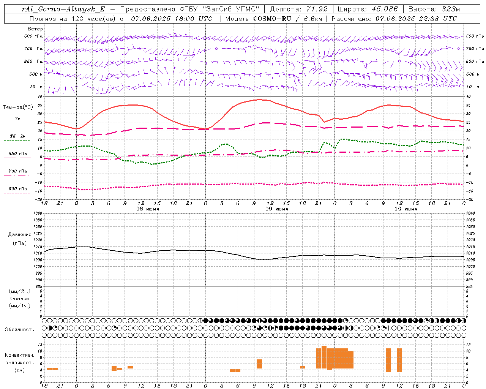
Task: Click the 700 гПа entry in the temperature legend
Action: pos(18,171)
